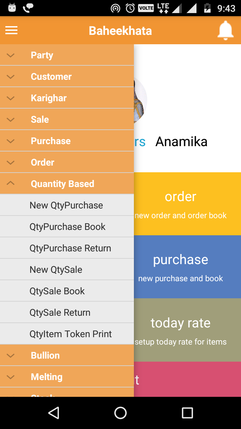Image resolution: width=241 pixels, height=429 pixels.
Task: Tap the yellow order tile
Action: pos(187,204)
